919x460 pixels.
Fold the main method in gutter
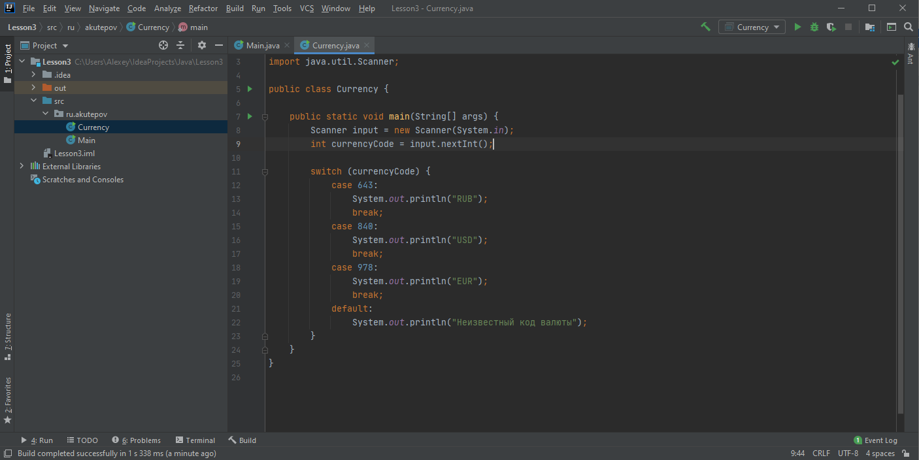point(265,116)
